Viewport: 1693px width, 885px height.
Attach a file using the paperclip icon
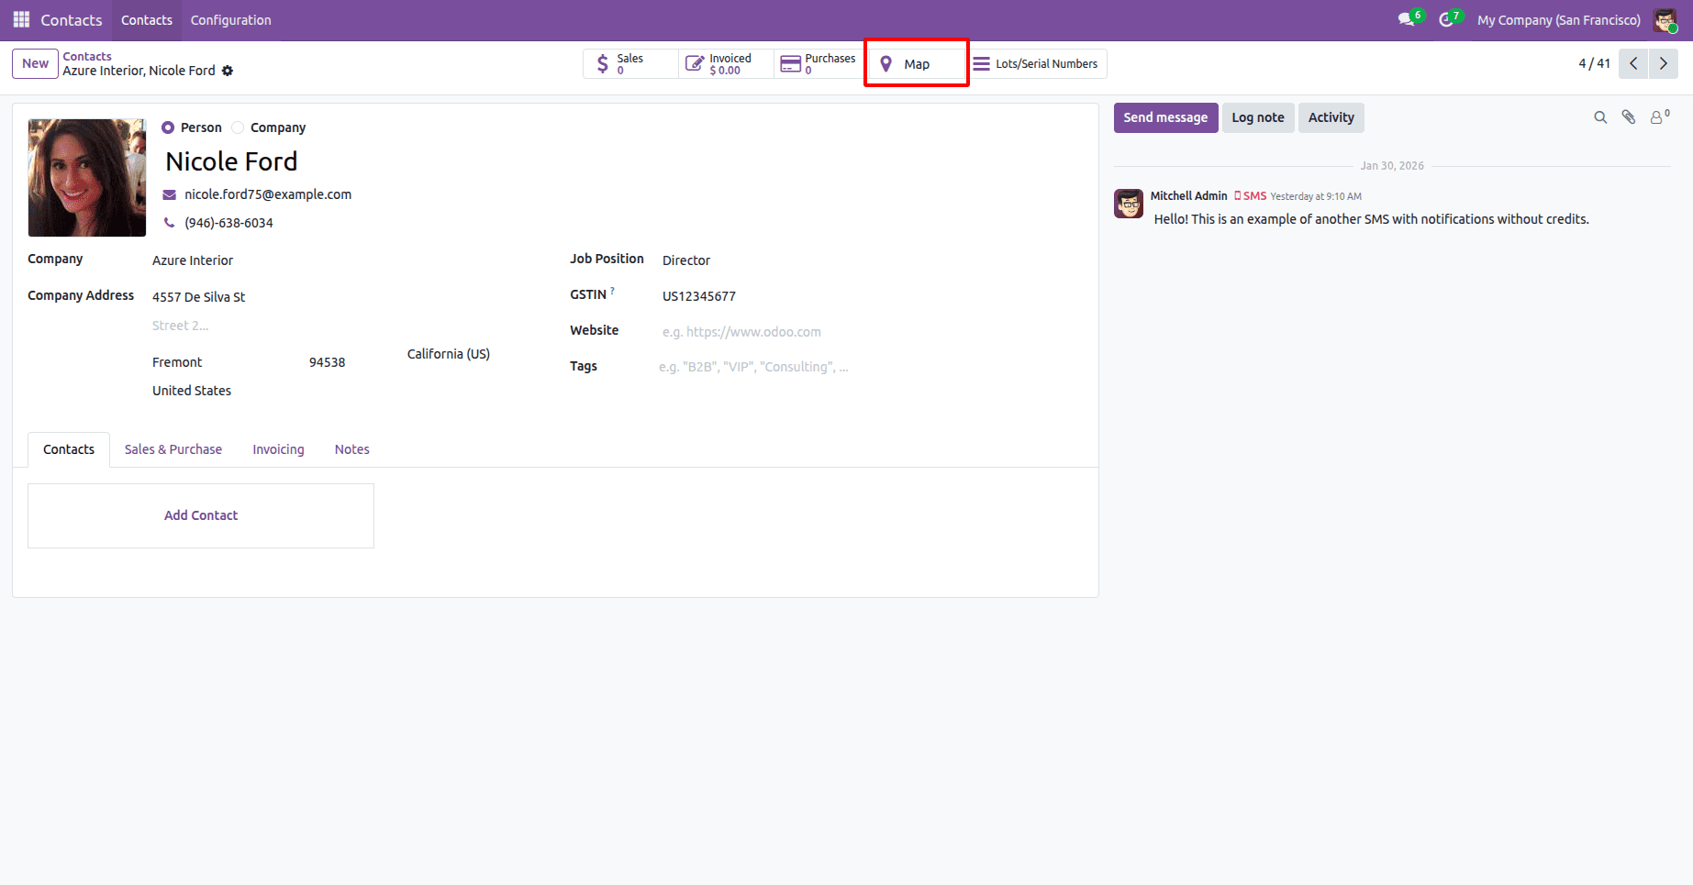[x=1629, y=116]
